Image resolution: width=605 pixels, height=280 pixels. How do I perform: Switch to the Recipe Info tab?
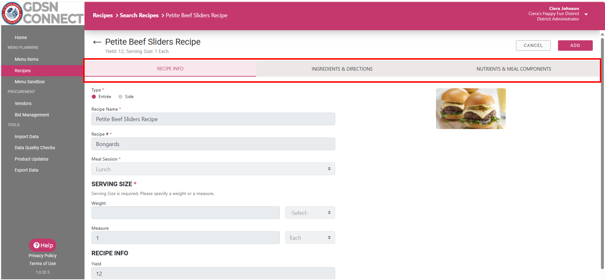pos(170,69)
